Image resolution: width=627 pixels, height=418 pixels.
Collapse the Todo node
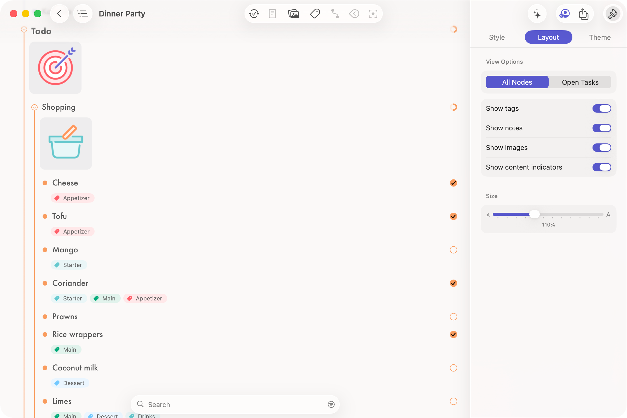(24, 29)
